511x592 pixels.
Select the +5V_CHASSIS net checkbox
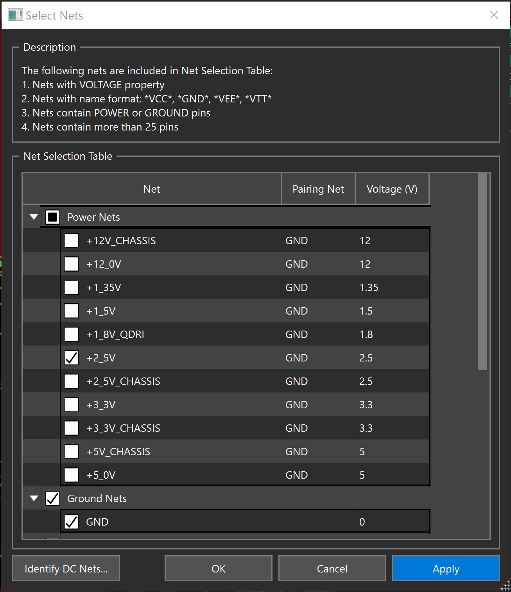(x=71, y=451)
